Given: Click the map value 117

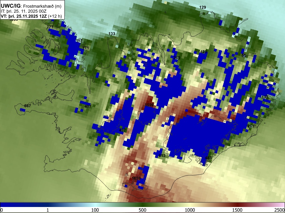Looking at the screenshot, I should 79,41.
